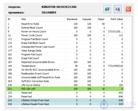Click ID cell 177
The height and width of the screenshot is (111, 138).
(x=10, y=51)
